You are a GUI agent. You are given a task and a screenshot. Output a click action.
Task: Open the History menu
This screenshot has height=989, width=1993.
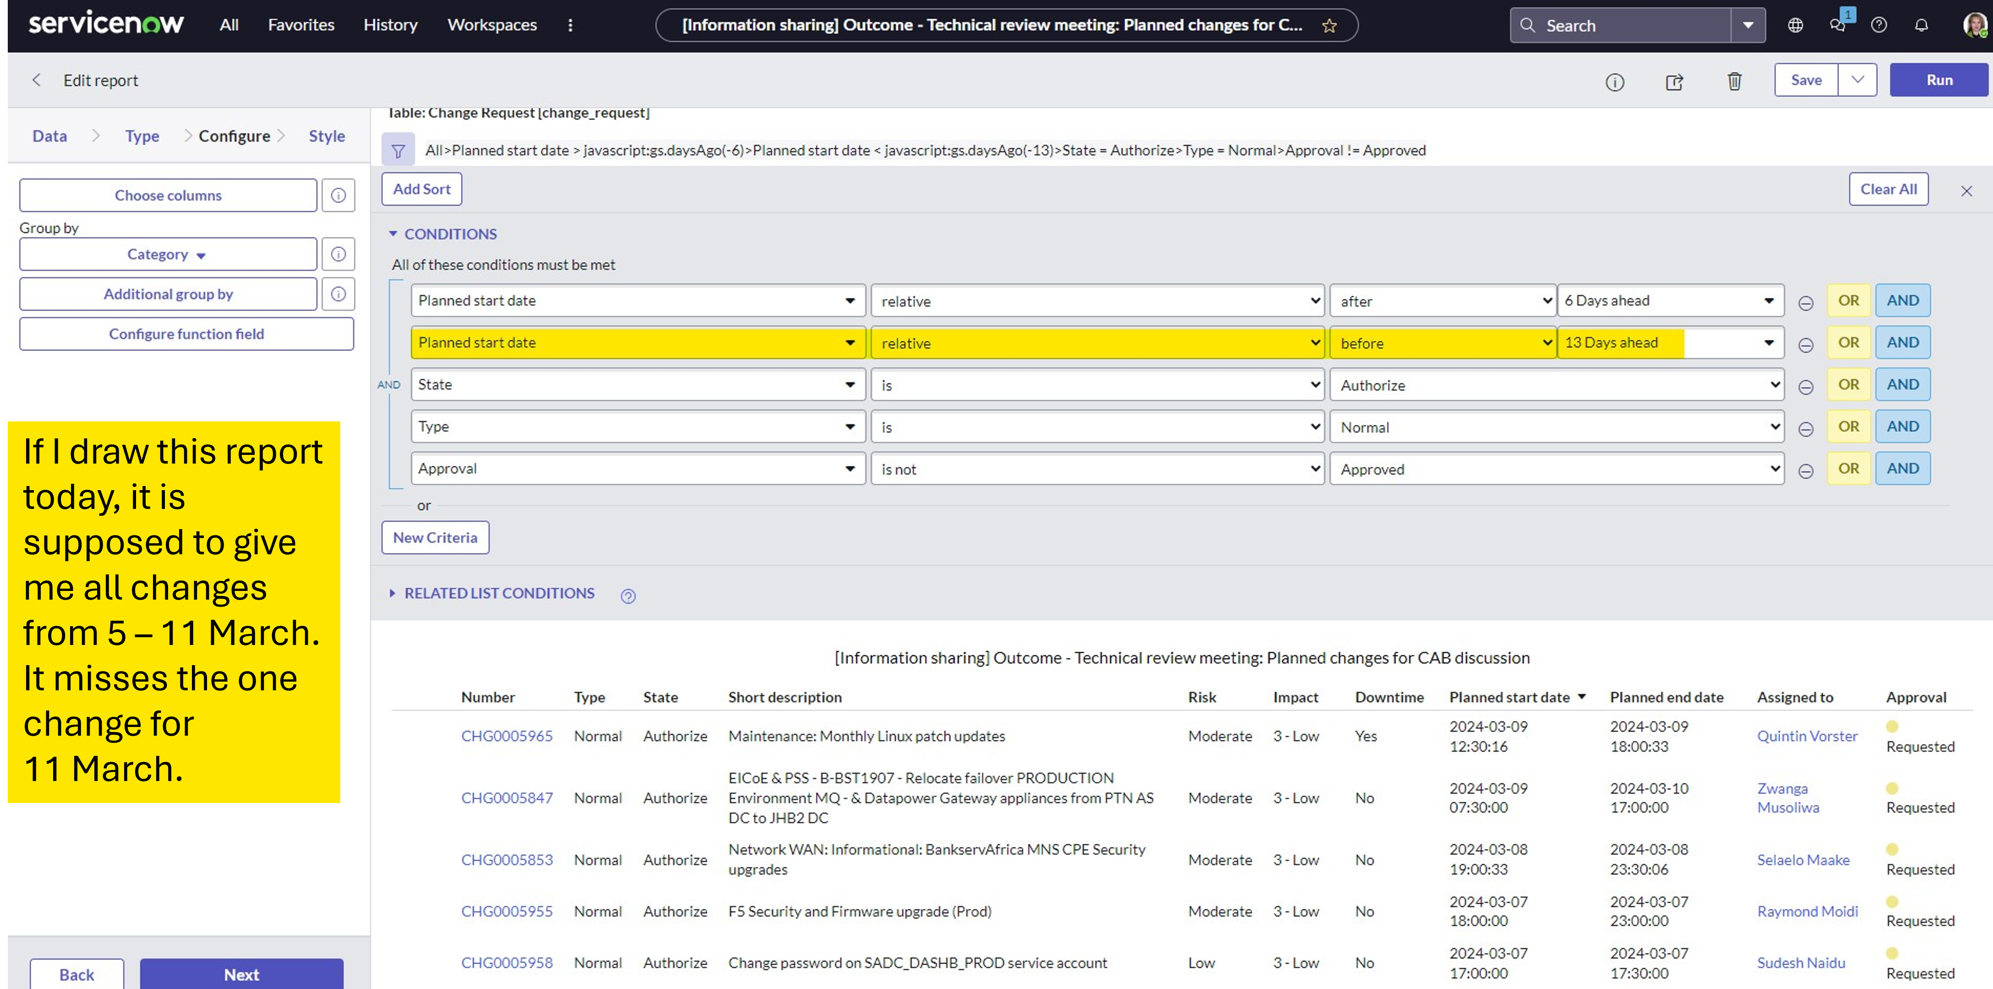(391, 25)
